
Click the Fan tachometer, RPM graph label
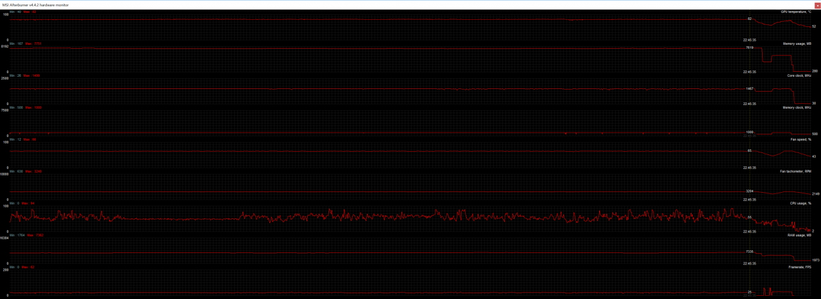pyautogui.click(x=796, y=172)
